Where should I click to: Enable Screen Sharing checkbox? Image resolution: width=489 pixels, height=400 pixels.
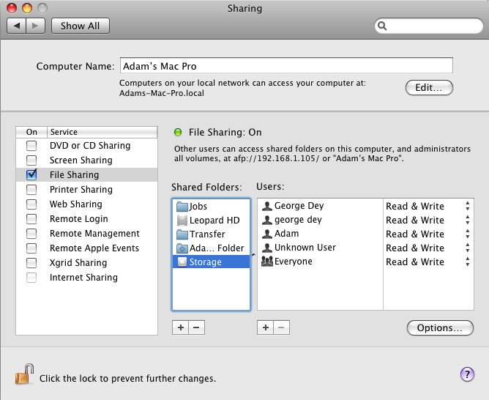[31, 160]
